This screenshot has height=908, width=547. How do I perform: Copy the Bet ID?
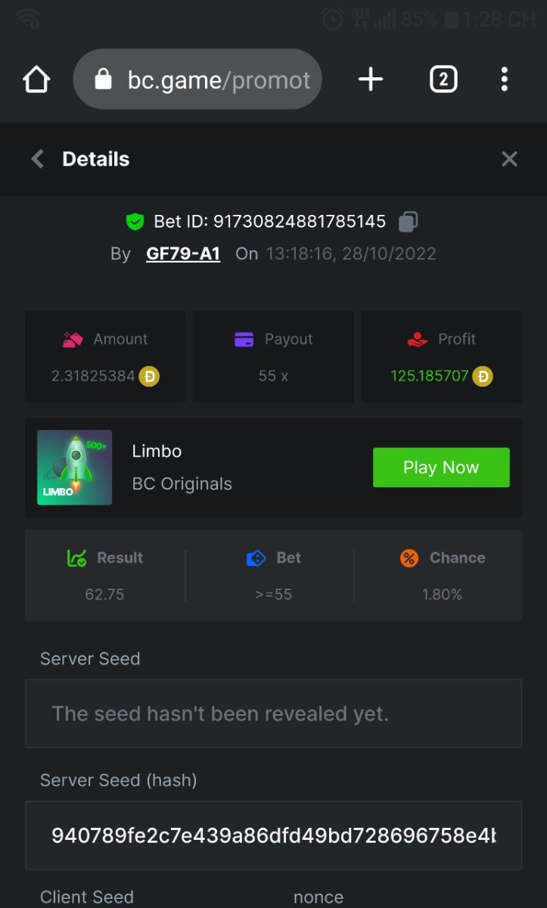[x=409, y=222]
